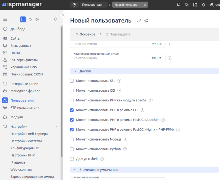220x180 pixels.
Task: Collapse the 'Доступ' section
Action: pyautogui.click(x=74, y=71)
